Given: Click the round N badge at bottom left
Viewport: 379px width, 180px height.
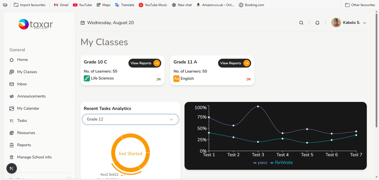Looking at the screenshot, I should 12,168.
